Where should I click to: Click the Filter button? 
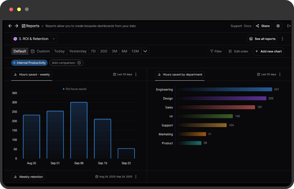(216, 51)
